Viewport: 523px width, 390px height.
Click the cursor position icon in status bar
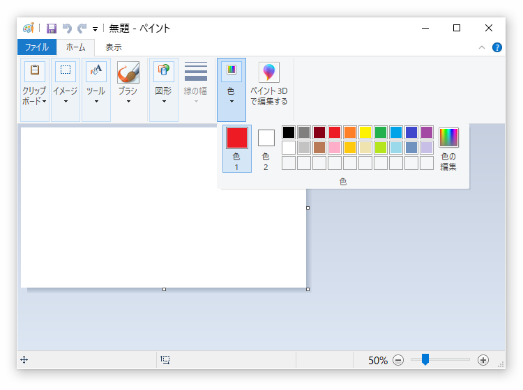click(x=24, y=359)
